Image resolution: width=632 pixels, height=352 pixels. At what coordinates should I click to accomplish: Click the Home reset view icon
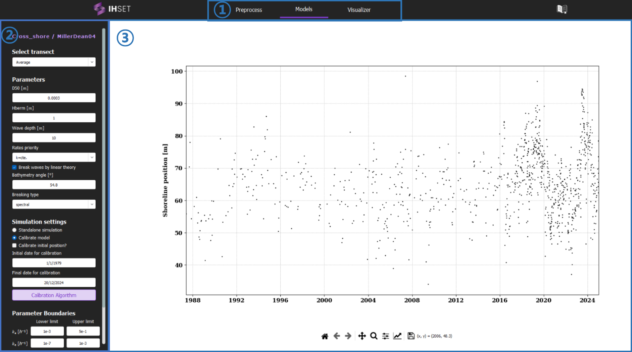[325, 336]
